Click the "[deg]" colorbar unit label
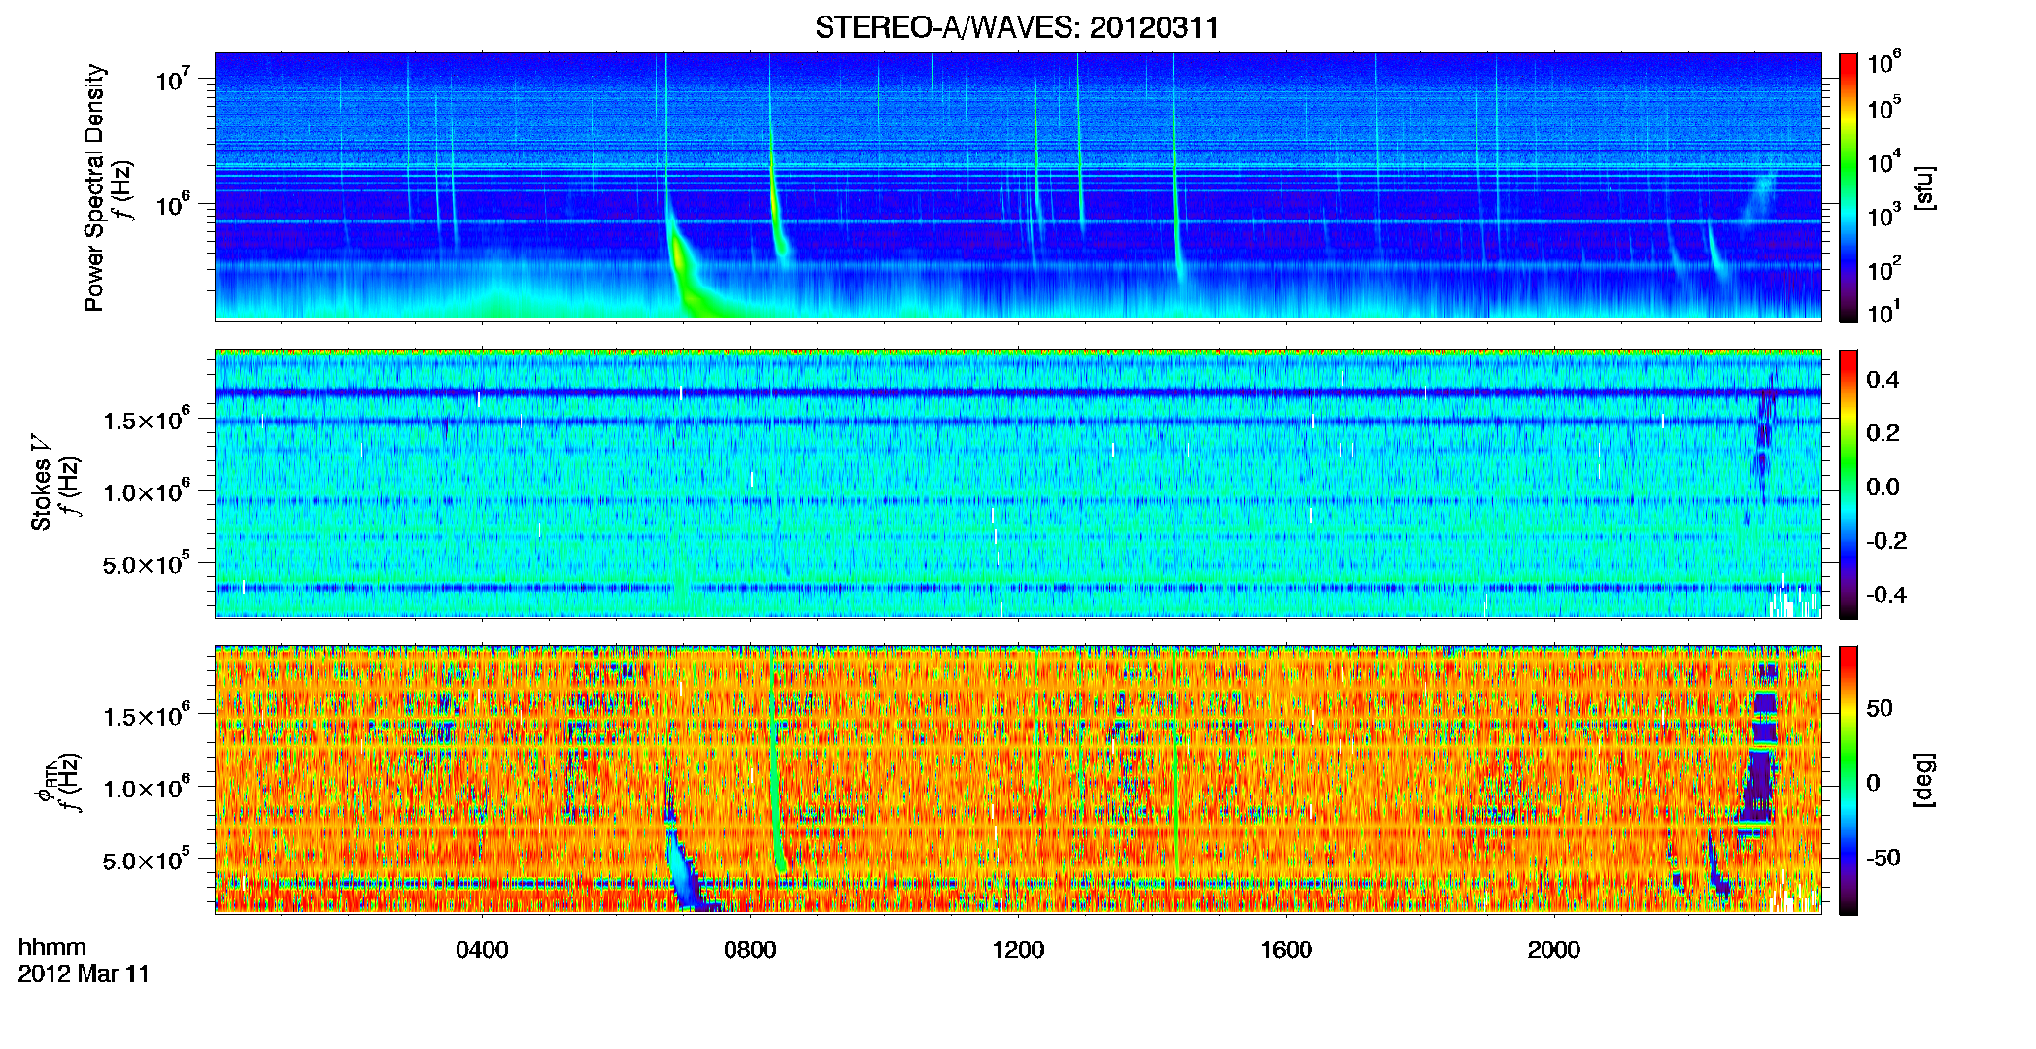Viewport: 2036px width, 1049px height. (x=1924, y=780)
